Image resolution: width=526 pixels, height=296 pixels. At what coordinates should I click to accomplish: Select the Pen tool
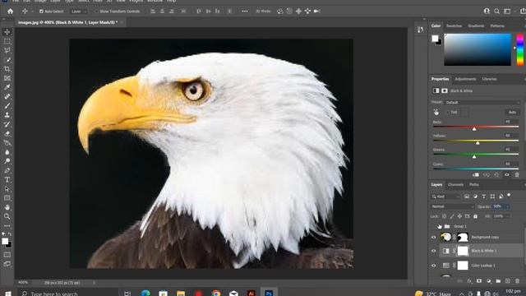(7, 170)
